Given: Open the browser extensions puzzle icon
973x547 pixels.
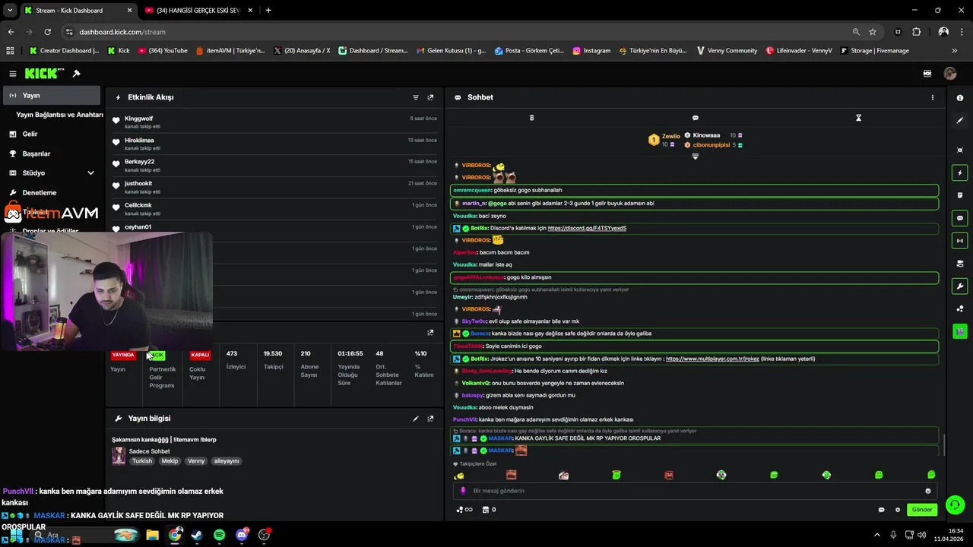Looking at the screenshot, I should click(916, 32).
